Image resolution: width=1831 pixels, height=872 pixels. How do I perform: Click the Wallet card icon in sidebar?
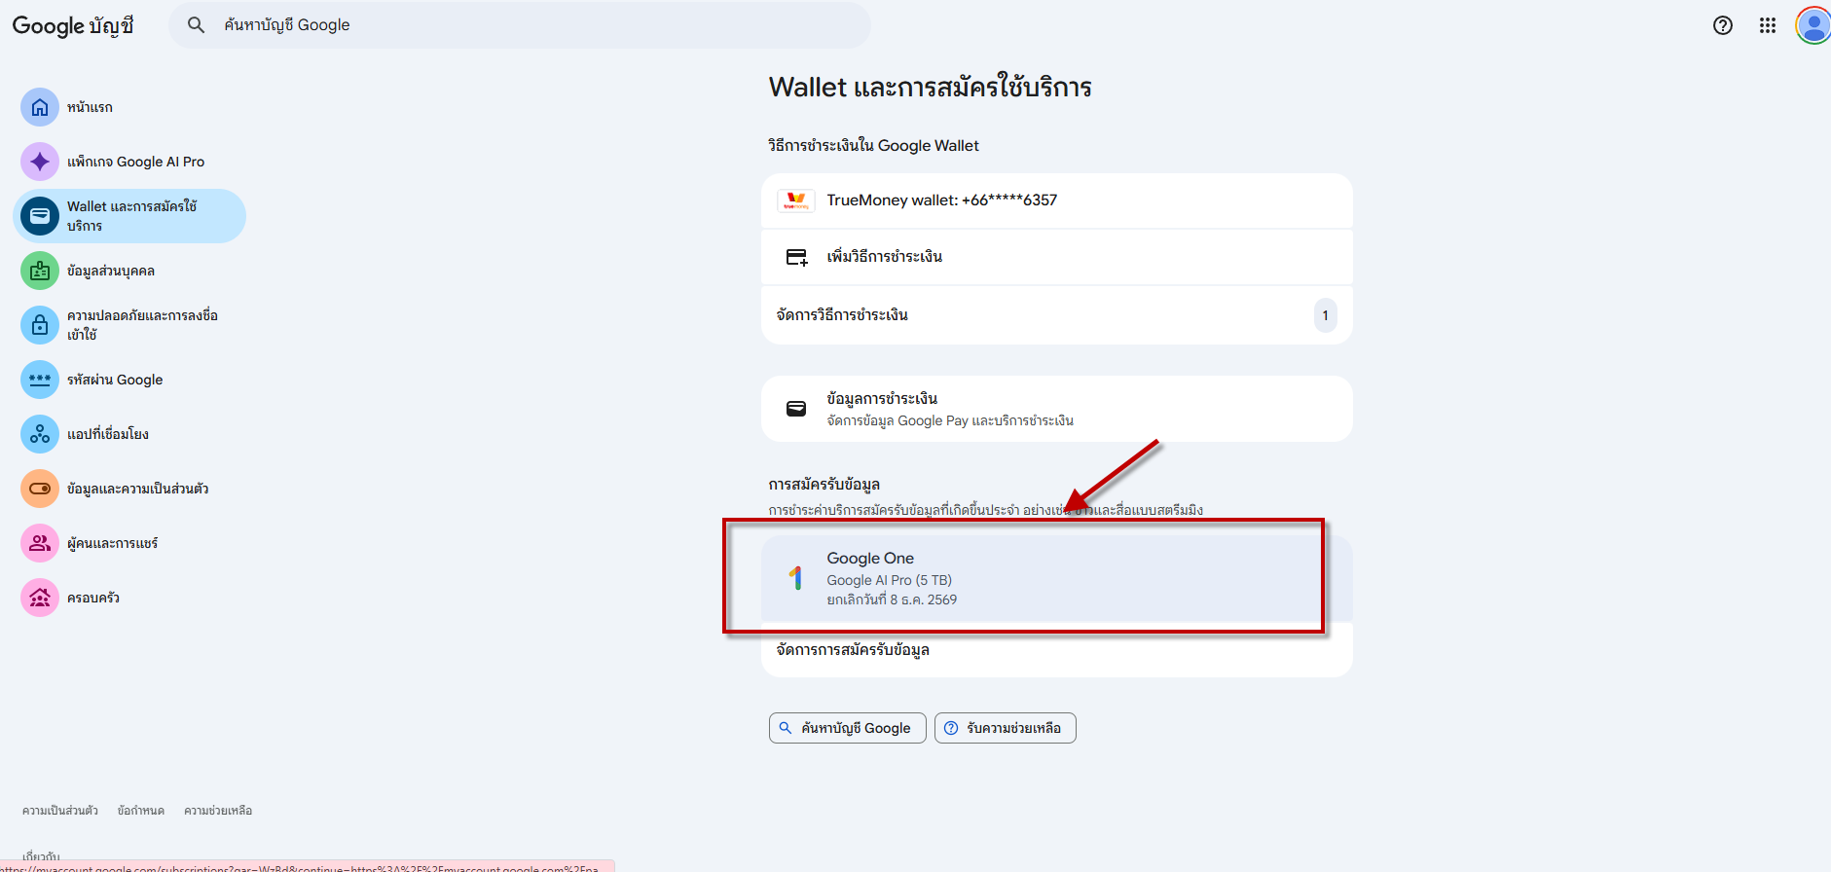40,216
